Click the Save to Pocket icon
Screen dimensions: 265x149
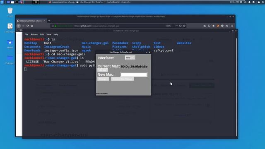pyautogui.click(x=181, y=26)
